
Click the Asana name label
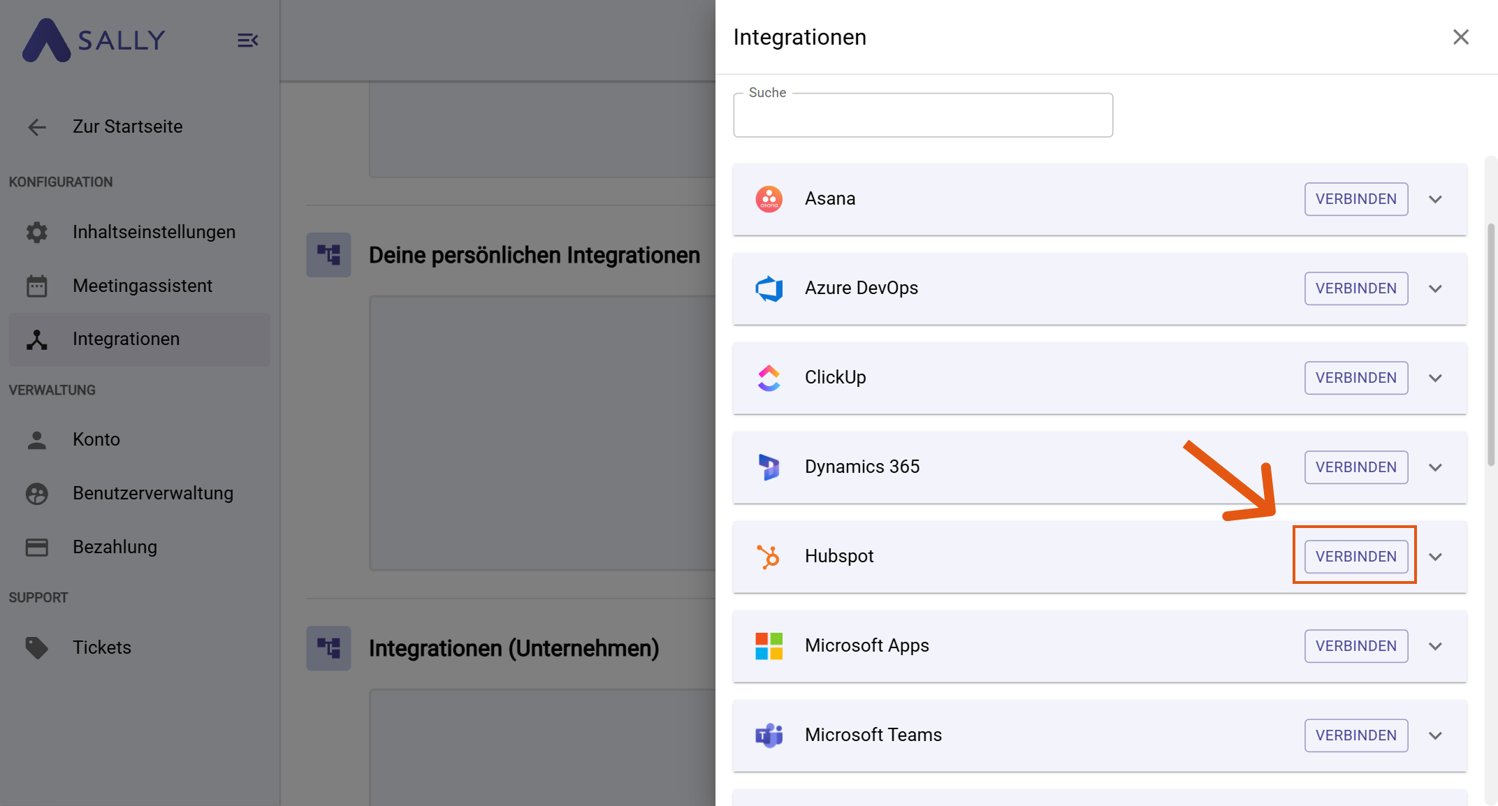coord(830,199)
